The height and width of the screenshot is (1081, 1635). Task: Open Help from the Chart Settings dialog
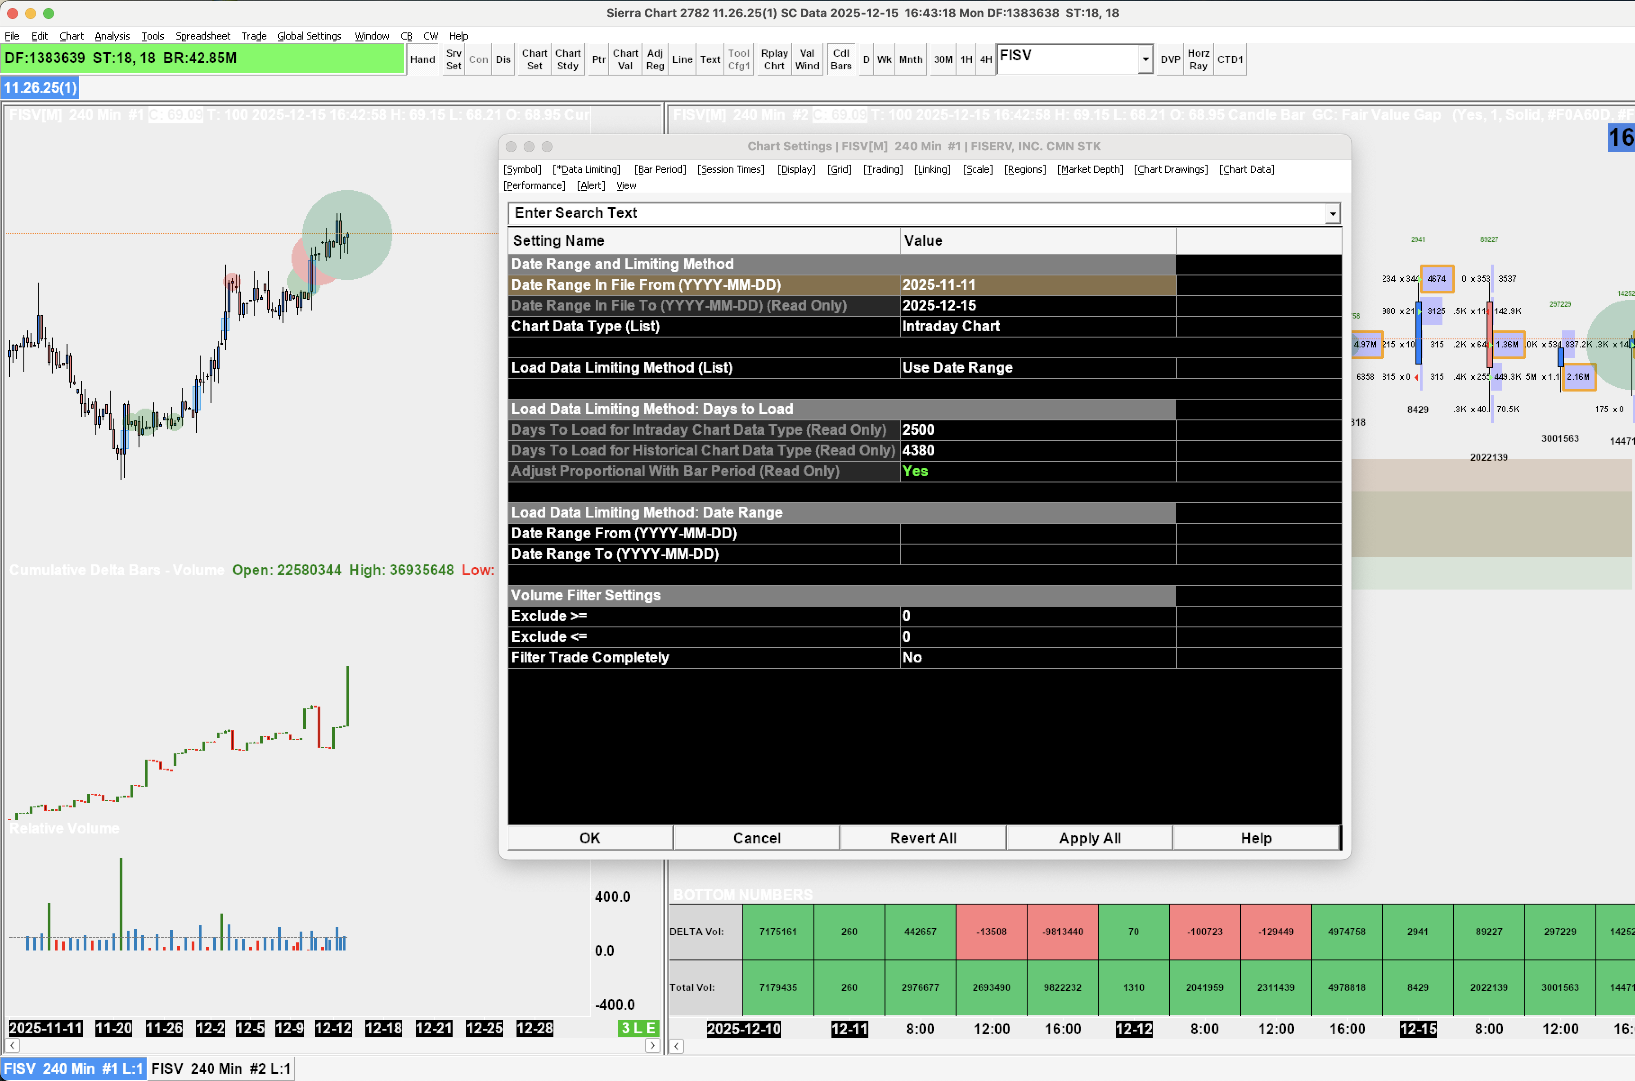point(1256,838)
